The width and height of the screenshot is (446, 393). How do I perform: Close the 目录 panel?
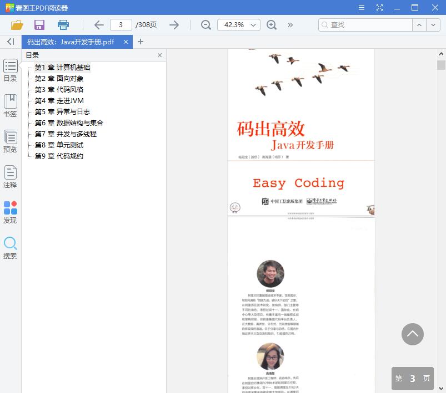pos(159,55)
